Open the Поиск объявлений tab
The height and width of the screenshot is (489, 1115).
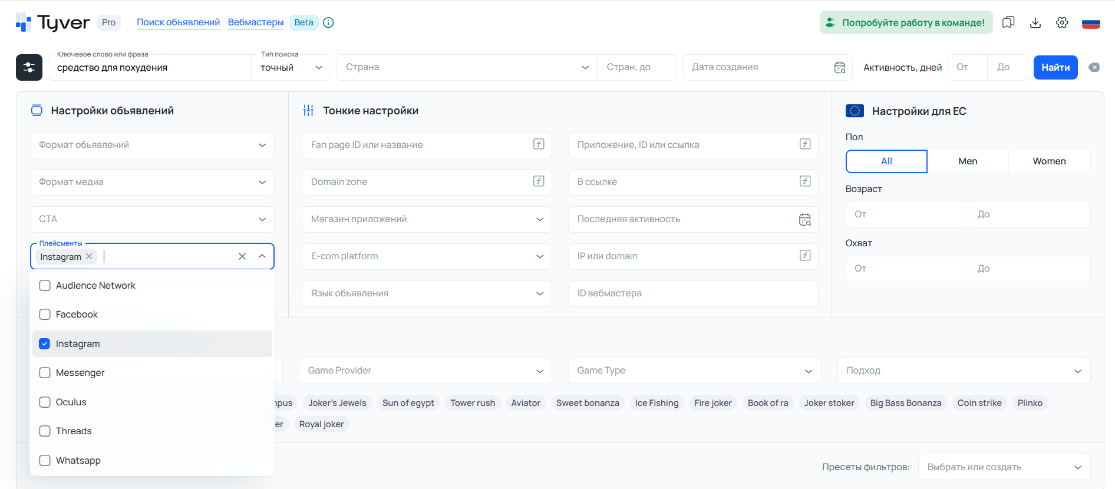tap(179, 22)
